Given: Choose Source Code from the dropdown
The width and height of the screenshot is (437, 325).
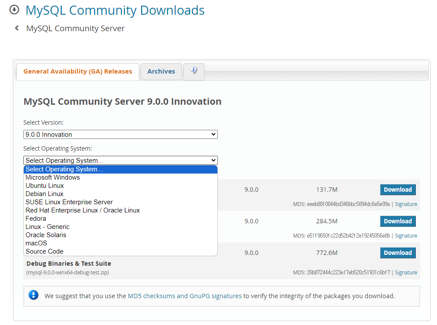Looking at the screenshot, I should click(x=121, y=251).
